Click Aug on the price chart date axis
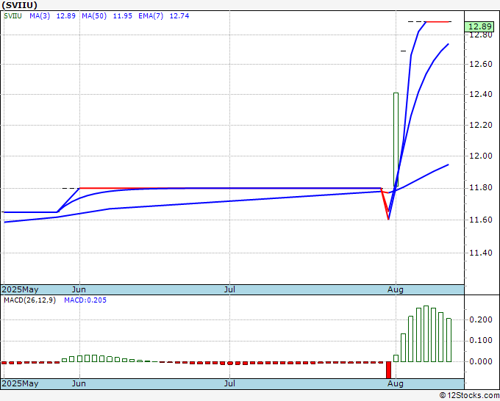The width and height of the screenshot is (500, 401). pos(396,289)
